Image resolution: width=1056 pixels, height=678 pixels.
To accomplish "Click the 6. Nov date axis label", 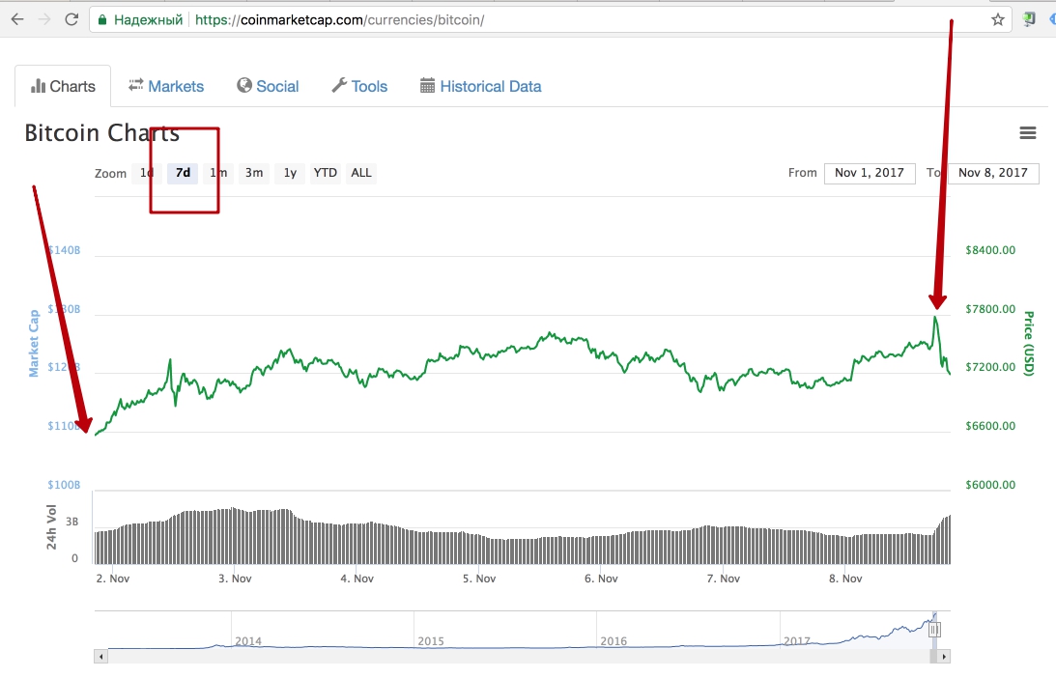I will click(601, 579).
